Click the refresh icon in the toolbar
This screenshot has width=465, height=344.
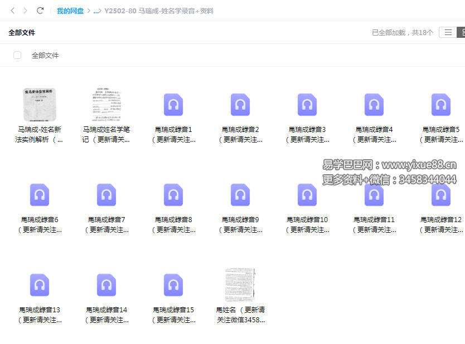pos(39,10)
